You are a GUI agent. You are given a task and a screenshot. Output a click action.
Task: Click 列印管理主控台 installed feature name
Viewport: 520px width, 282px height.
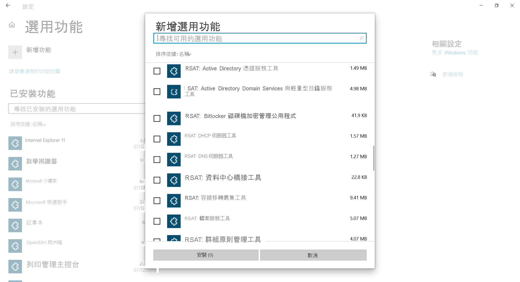(53, 264)
